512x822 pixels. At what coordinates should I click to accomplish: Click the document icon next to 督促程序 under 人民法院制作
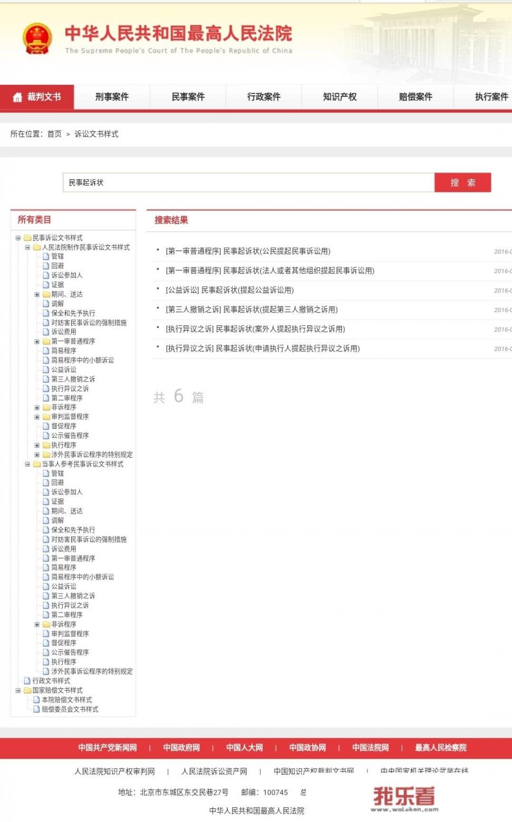point(46,426)
